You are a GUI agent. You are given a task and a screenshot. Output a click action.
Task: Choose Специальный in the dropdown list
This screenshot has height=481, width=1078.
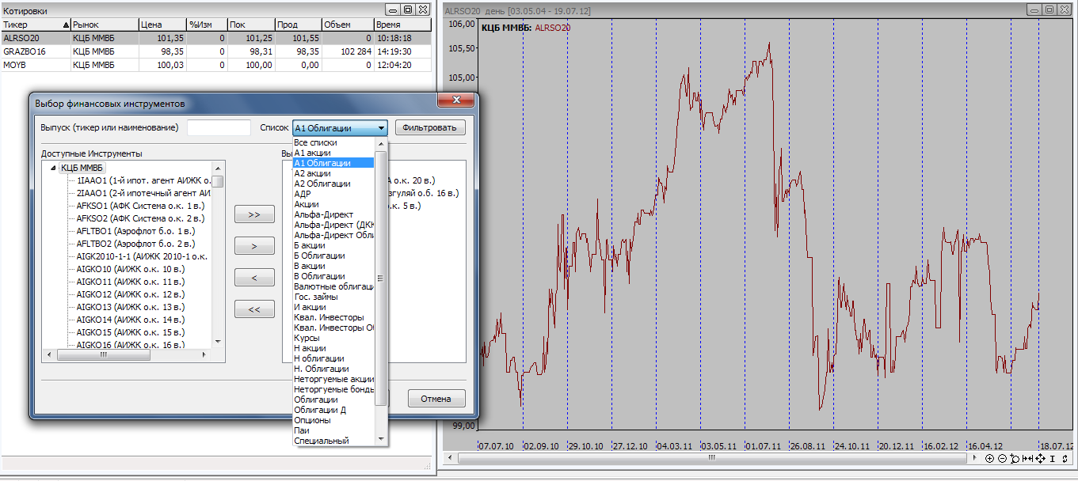[333, 441]
